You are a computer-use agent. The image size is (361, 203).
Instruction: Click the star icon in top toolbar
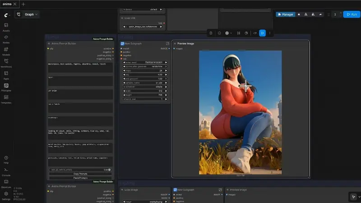(299, 14)
